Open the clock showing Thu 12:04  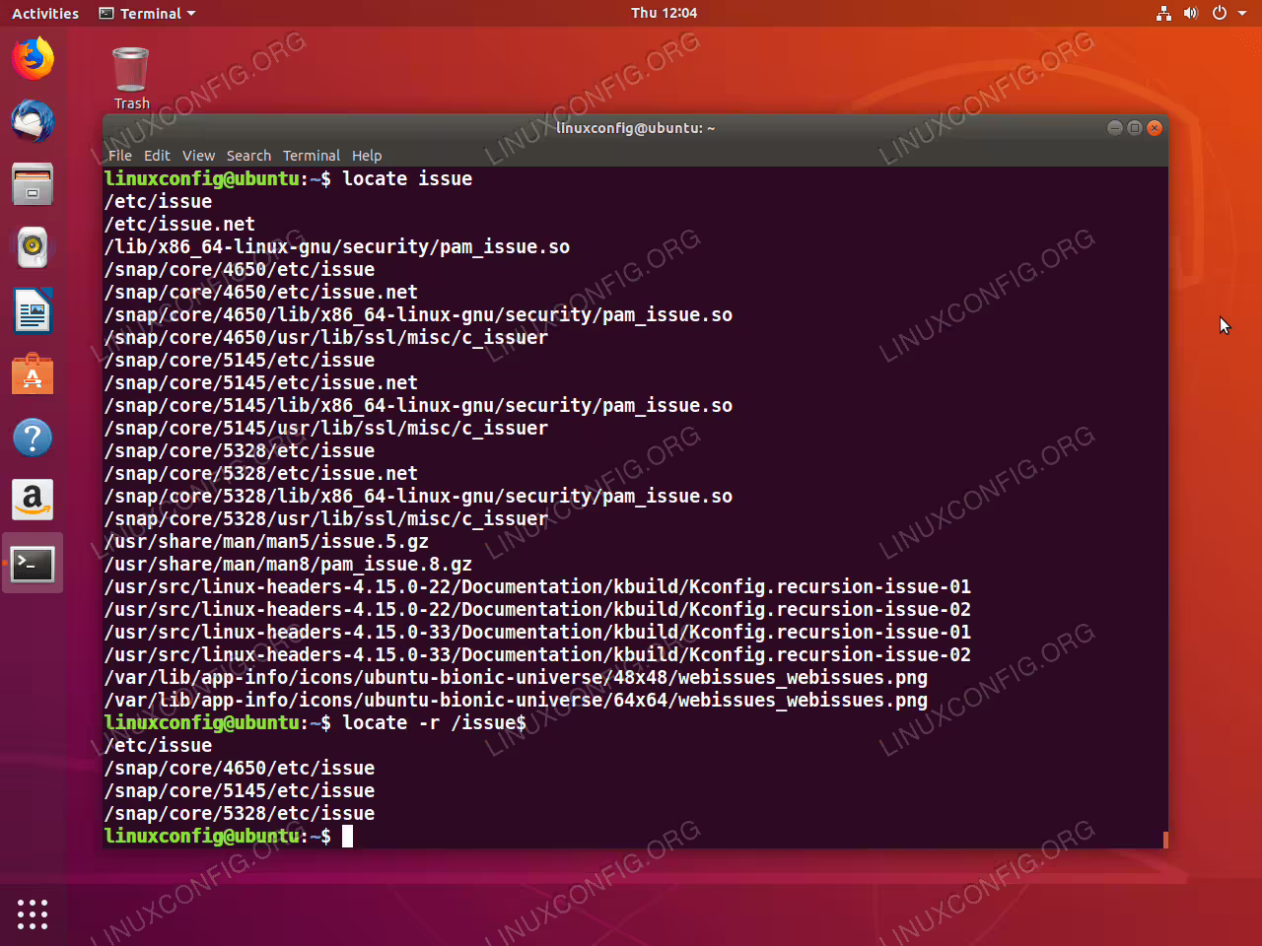(664, 13)
